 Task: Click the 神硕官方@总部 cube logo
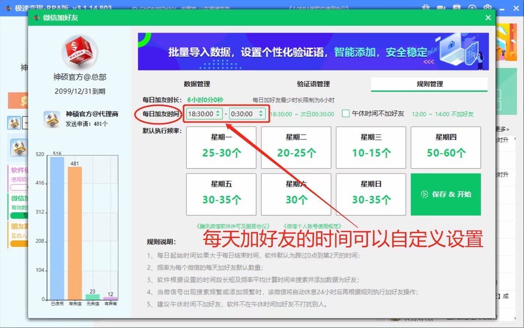[x=80, y=52]
